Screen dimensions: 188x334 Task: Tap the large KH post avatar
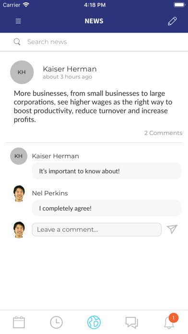coord(22,72)
